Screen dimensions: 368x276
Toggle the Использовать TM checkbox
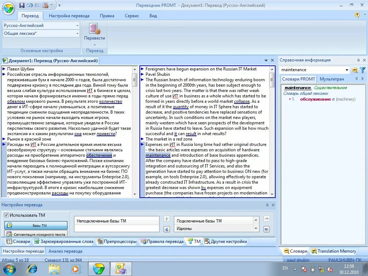pyautogui.click(x=6, y=215)
